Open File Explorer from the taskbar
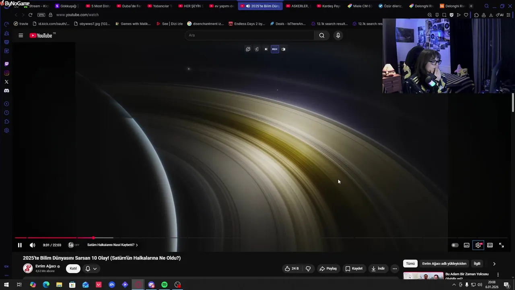The width and height of the screenshot is (515, 290). click(59, 285)
